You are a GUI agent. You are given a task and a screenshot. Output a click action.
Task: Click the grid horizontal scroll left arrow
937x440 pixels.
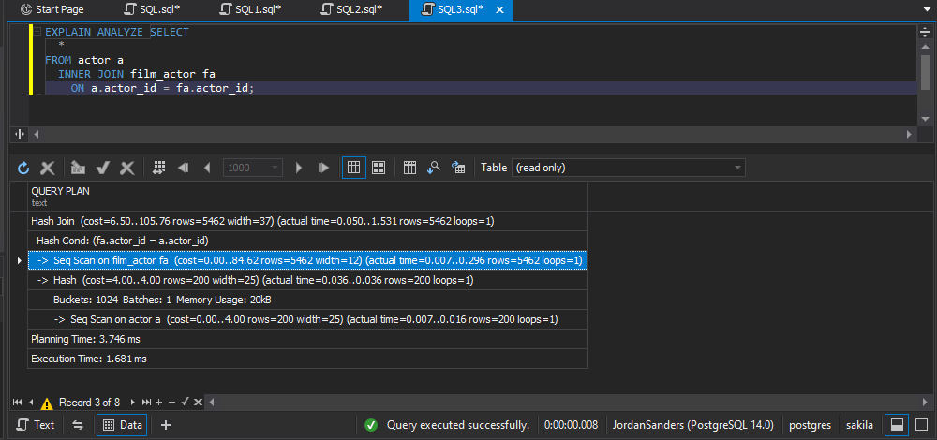click(x=210, y=402)
